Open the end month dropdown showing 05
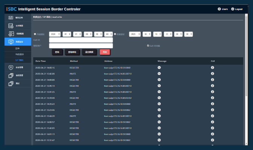This screenshot has height=150, width=253. 147,34
